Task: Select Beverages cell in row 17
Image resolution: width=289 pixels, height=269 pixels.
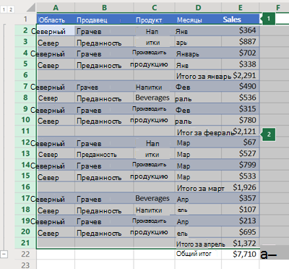Action: pos(155,198)
